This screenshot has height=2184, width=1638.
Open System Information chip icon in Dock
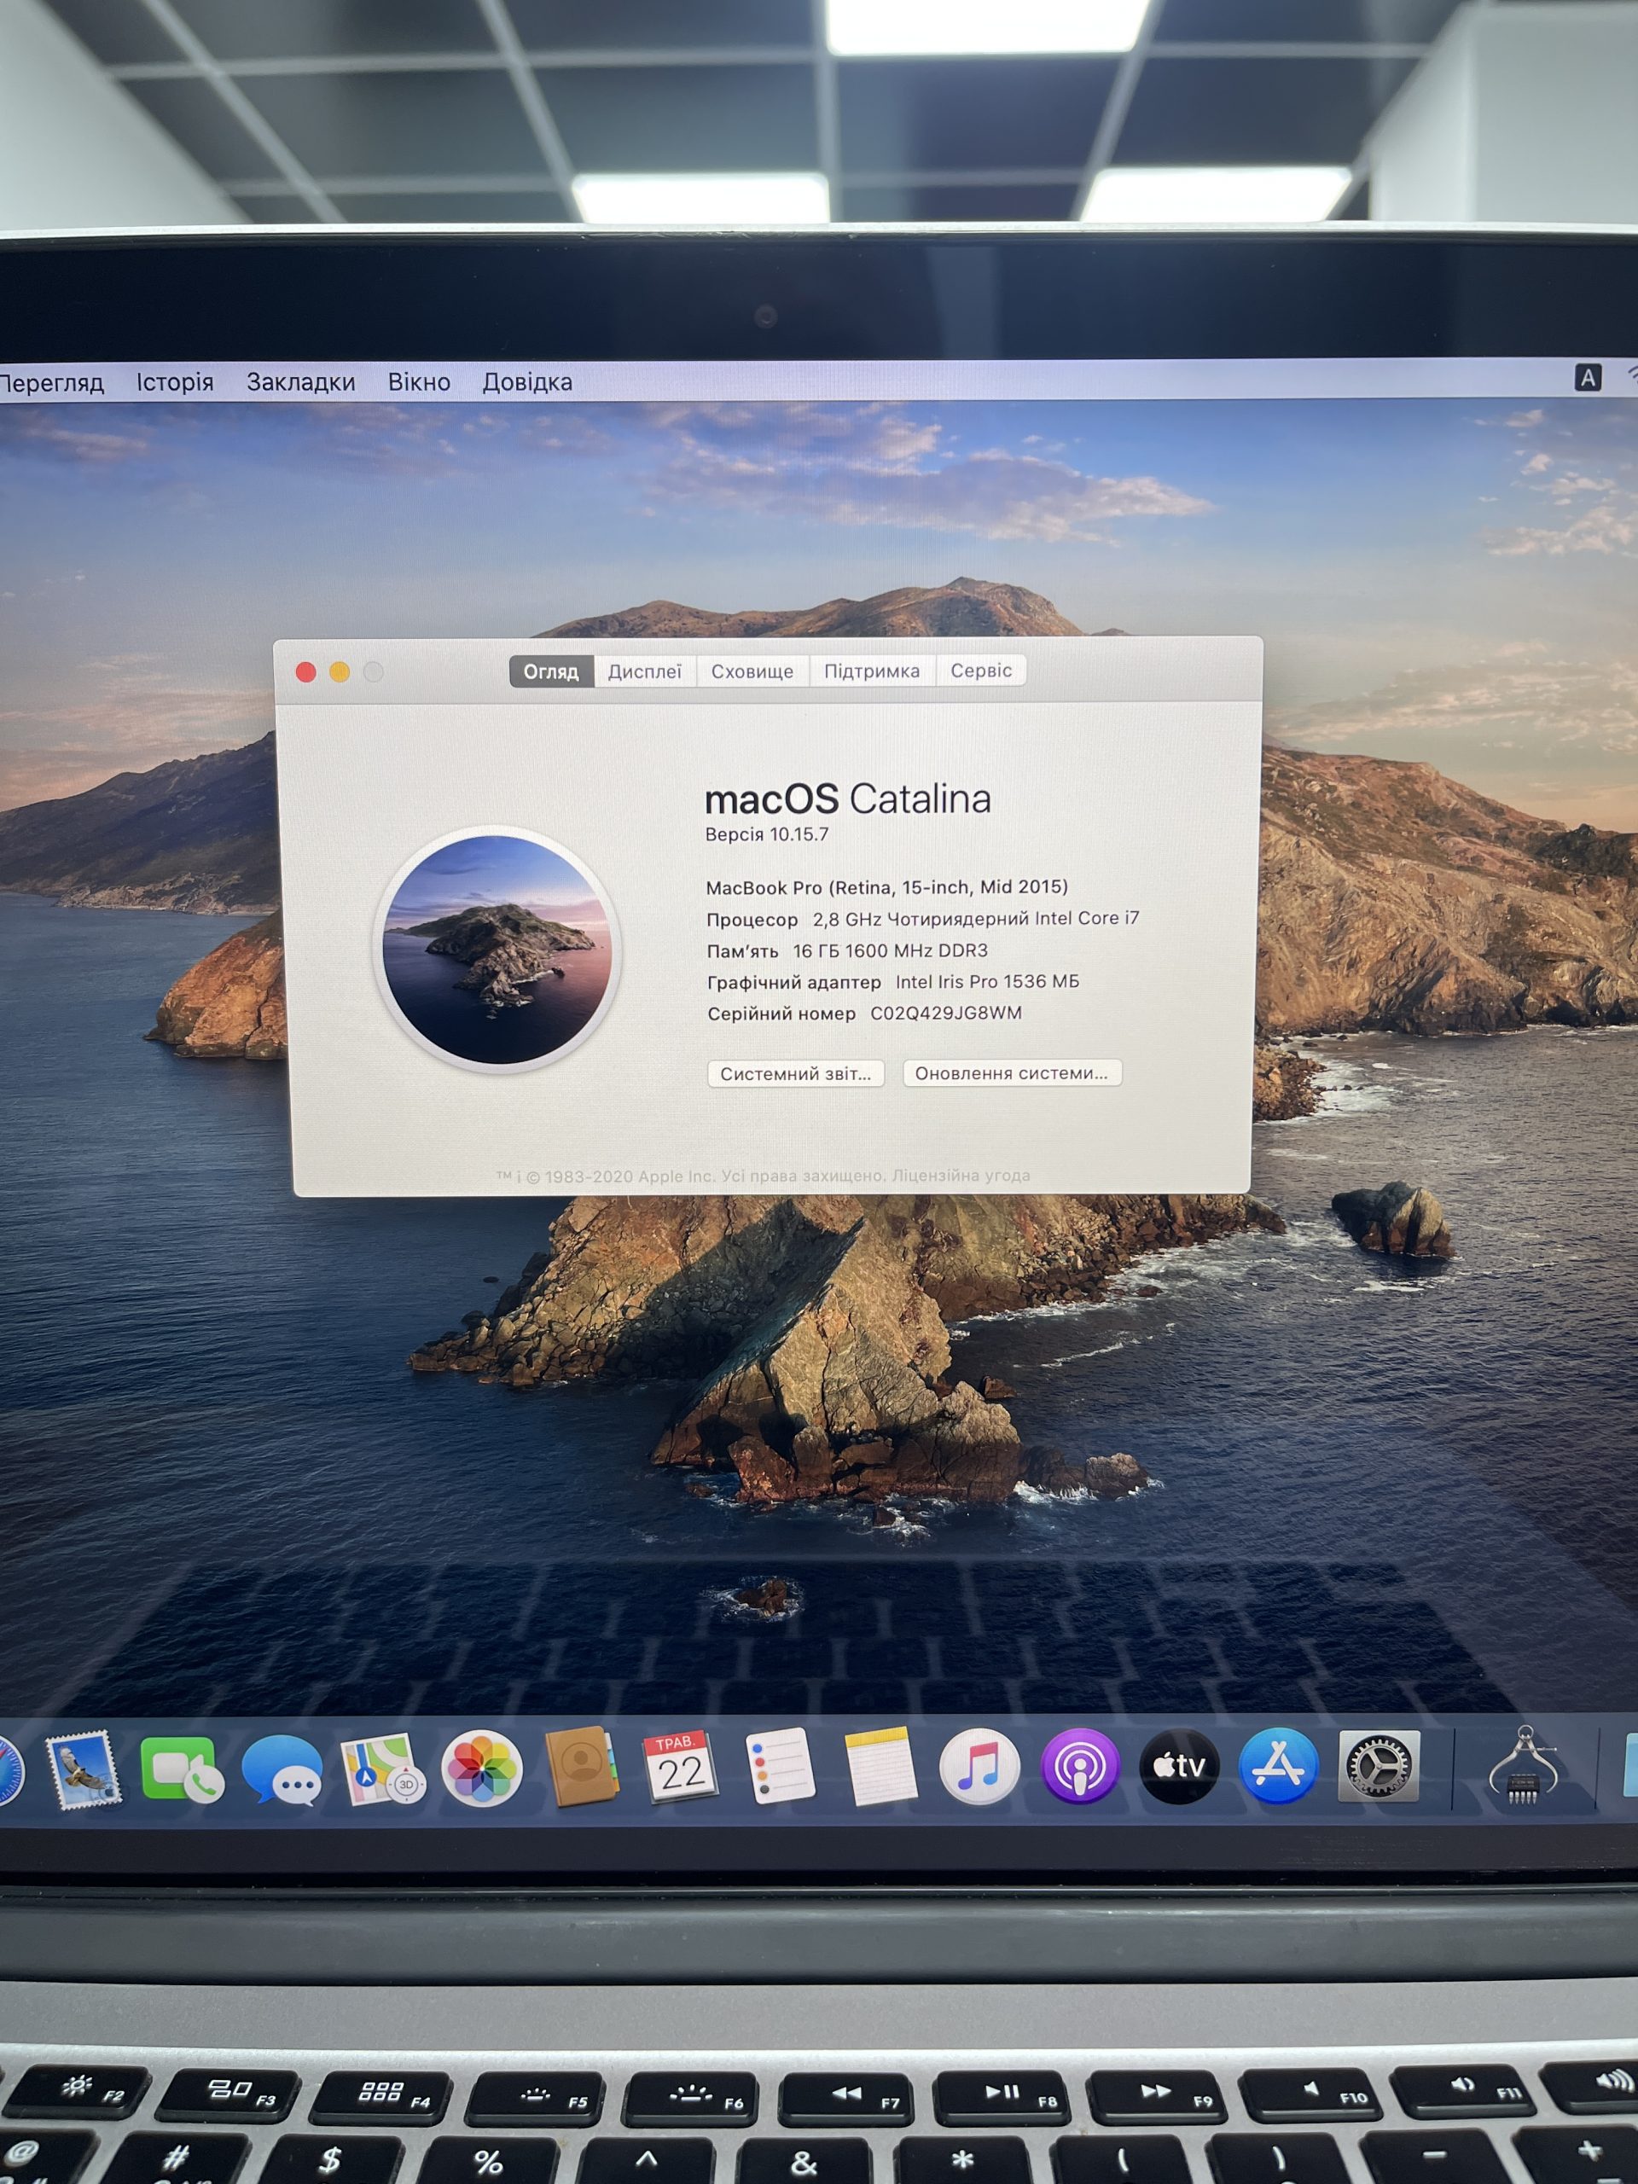(x=1524, y=1766)
